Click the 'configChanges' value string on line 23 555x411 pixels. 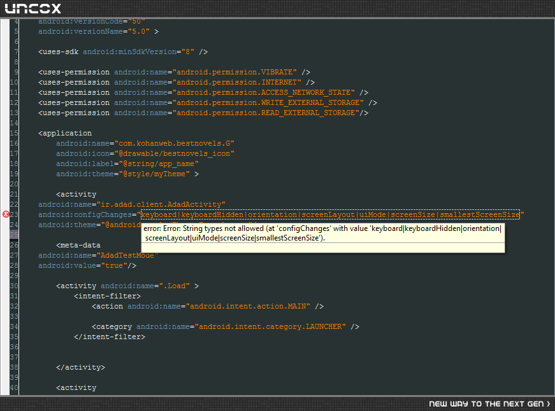point(330,214)
